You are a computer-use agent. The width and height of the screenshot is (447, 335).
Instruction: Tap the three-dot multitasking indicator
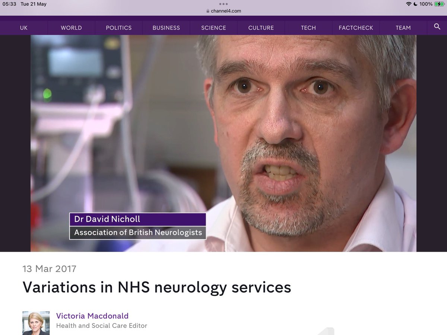coord(223,4)
